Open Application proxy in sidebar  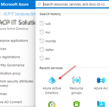pyautogui.click(x=10, y=73)
